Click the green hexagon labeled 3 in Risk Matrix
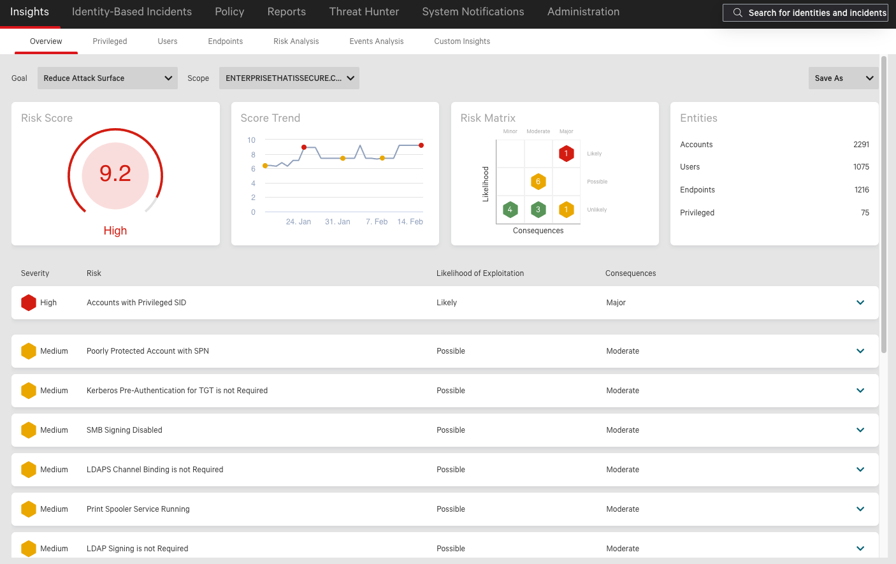Viewport: 896px width, 564px height. (538, 210)
